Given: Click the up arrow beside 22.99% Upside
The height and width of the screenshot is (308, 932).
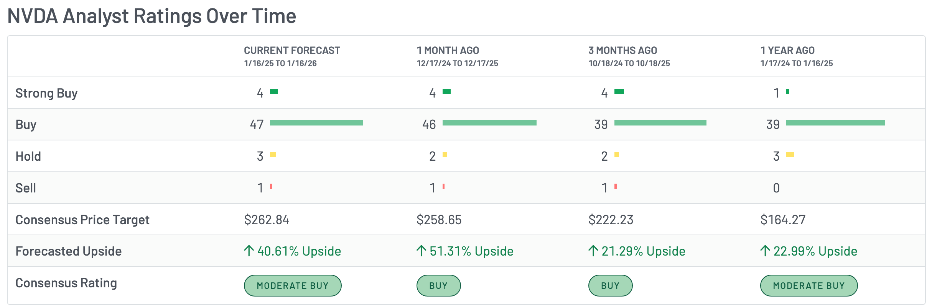Looking at the screenshot, I should coord(765,251).
